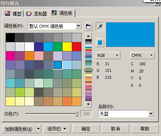Image resolution: width=161 pixels, height=136 pixels.
Task: Pick the bright orange swatch in bottom-right corner
Action: pos(76,101)
